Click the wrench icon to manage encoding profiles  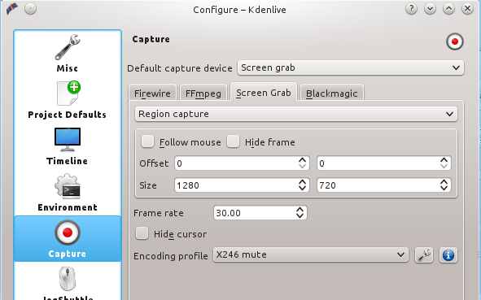tap(424, 255)
